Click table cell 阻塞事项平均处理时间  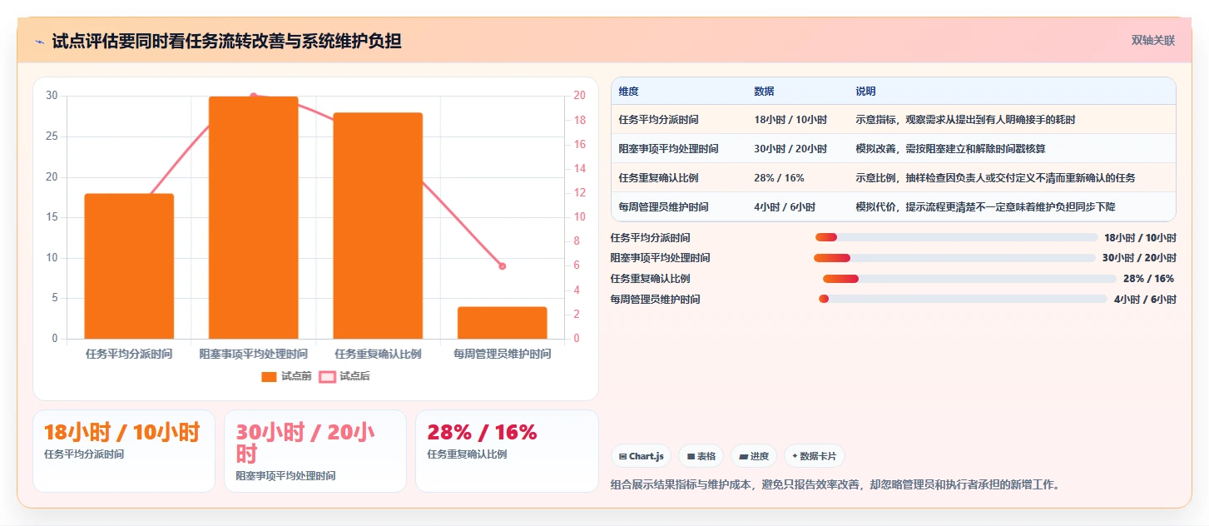(x=668, y=149)
